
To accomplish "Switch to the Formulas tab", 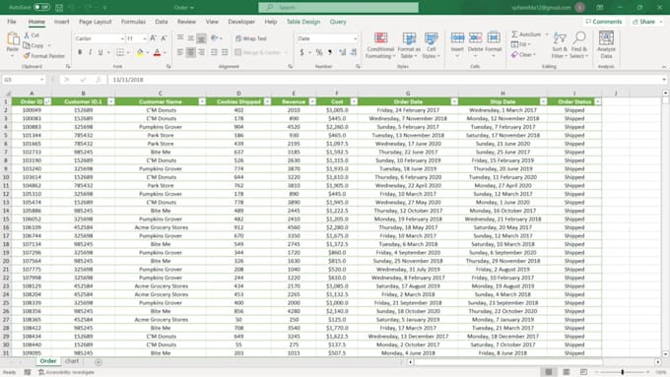I will (133, 22).
